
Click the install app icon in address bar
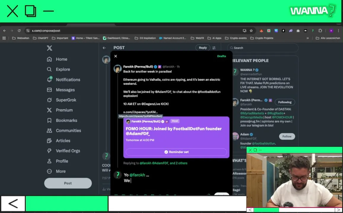pyautogui.click(x=245, y=30)
